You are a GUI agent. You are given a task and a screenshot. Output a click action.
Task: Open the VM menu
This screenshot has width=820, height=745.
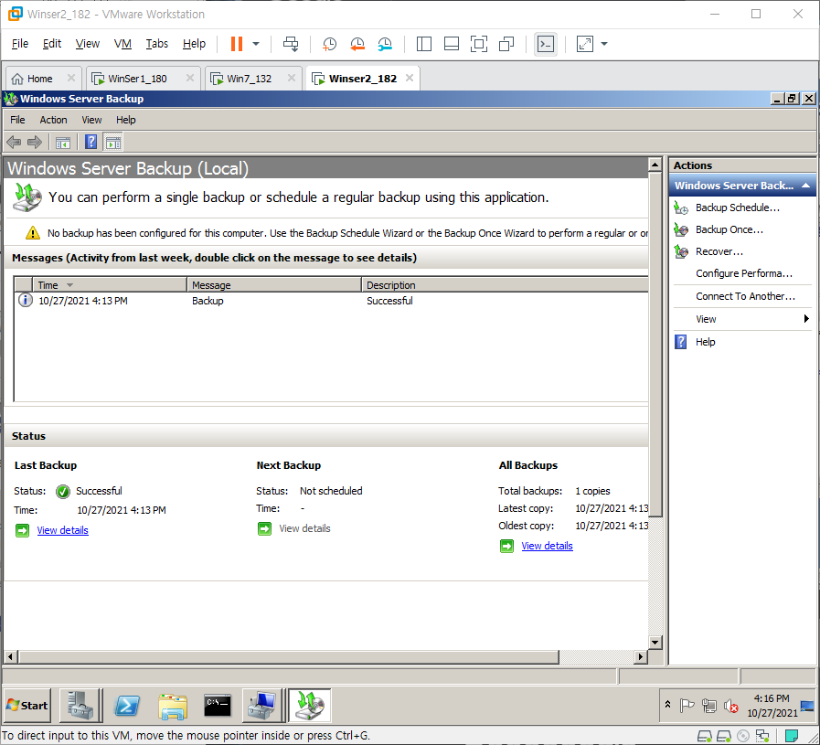click(x=122, y=43)
